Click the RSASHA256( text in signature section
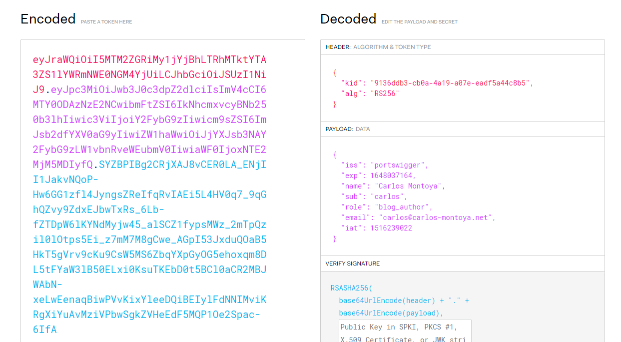 pyautogui.click(x=351, y=288)
